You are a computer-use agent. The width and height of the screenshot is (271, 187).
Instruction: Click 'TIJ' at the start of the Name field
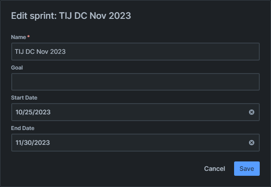(19, 52)
